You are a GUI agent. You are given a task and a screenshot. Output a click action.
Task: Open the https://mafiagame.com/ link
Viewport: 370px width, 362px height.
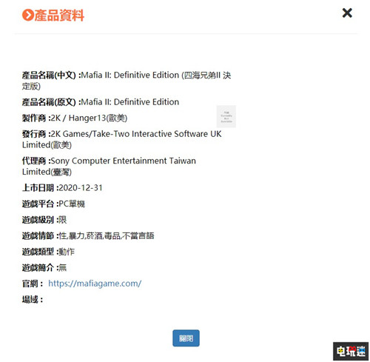[x=95, y=284]
